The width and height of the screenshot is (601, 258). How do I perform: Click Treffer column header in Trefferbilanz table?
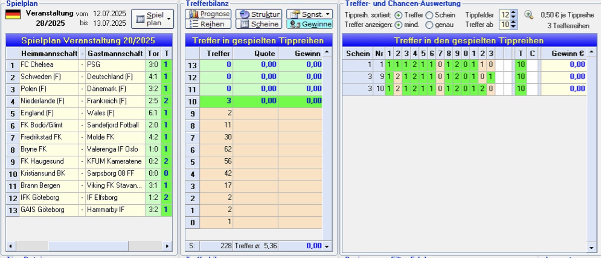pos(217,53)
